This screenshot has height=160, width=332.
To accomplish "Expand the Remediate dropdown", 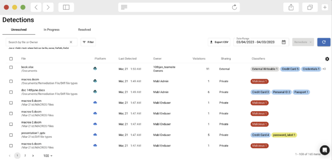I will 303,42.
